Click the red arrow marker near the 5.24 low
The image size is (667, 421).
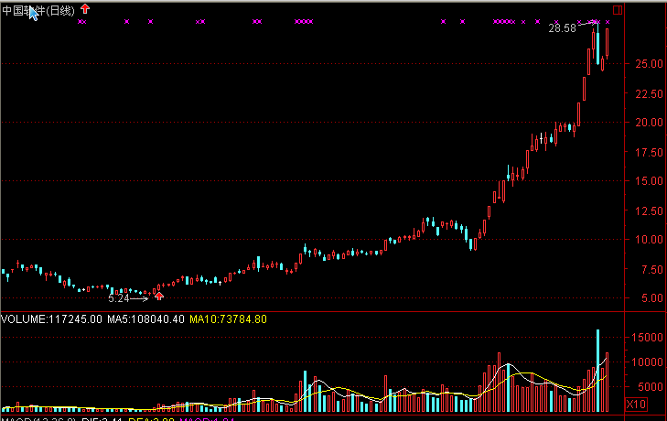(159, 296)
